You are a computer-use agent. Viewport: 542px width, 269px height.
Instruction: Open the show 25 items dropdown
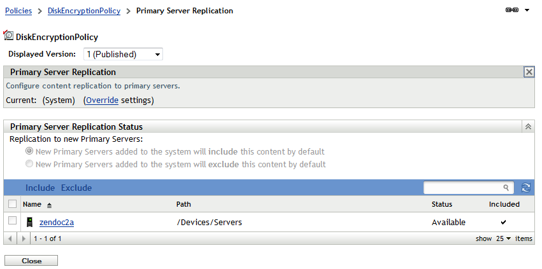tap(503, 238)
